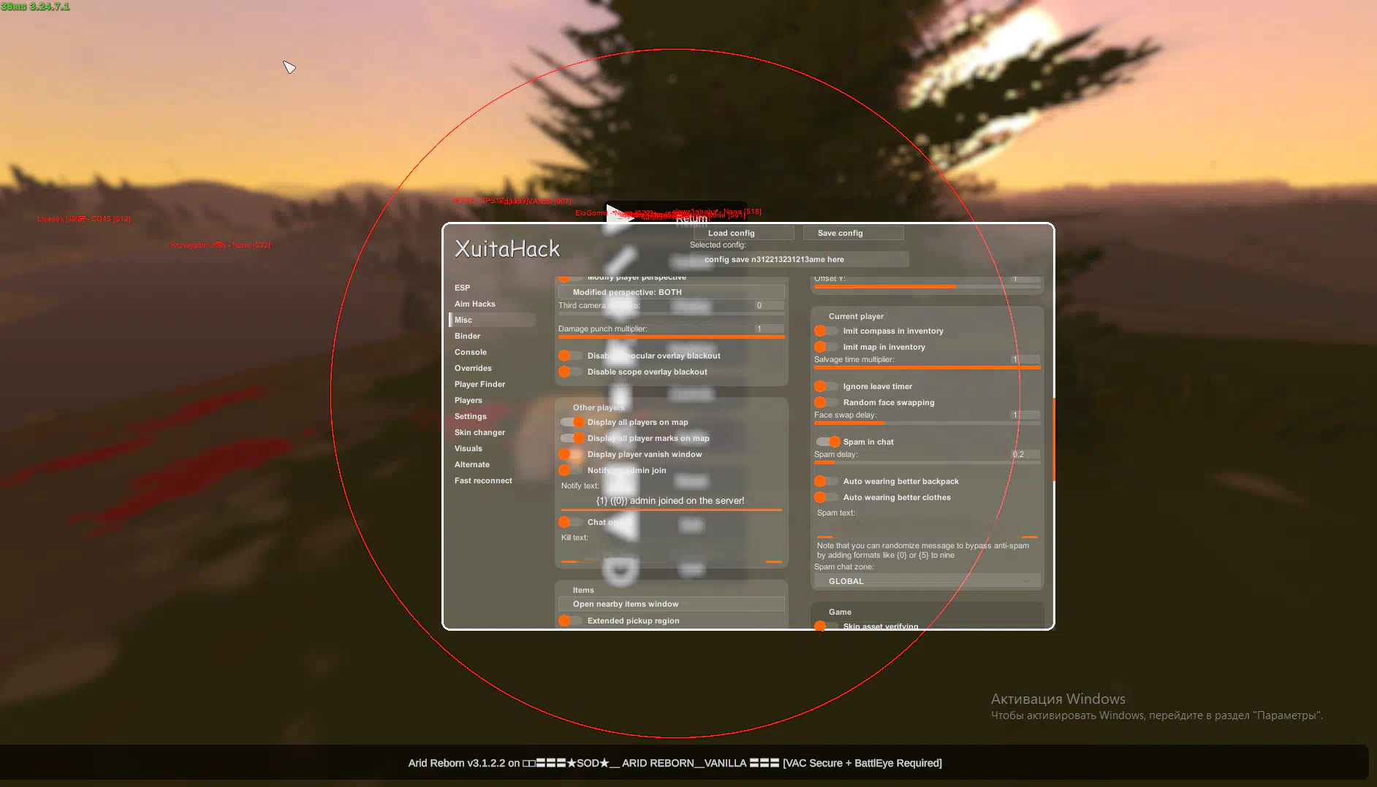Open the ESP section
1377x787 pixels.
point(462,288)
